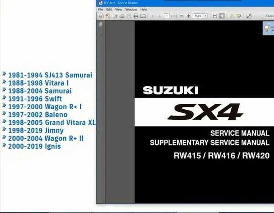Click '1991-1996 Swift' entry
274x213 pixels.
click(x=35, y=99)
